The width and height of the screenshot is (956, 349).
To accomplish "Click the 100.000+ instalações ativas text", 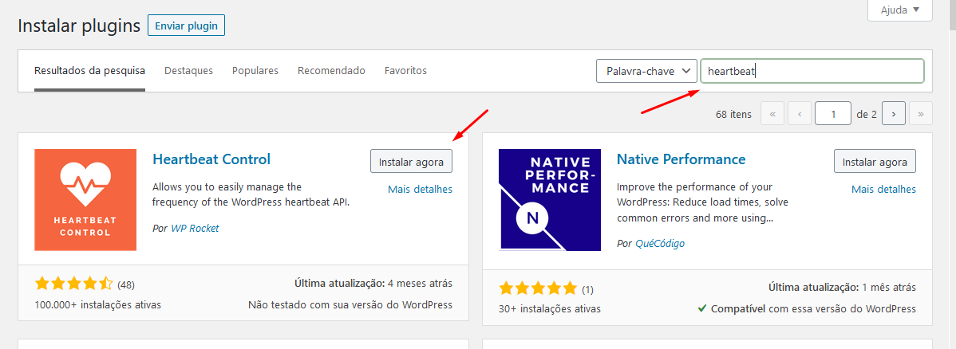I will click(x=98, y=304).
